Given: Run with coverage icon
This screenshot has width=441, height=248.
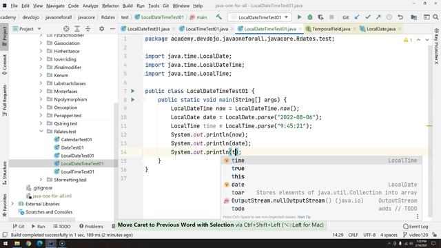Looking at the screenshot, I should click(x=320, y=17).
